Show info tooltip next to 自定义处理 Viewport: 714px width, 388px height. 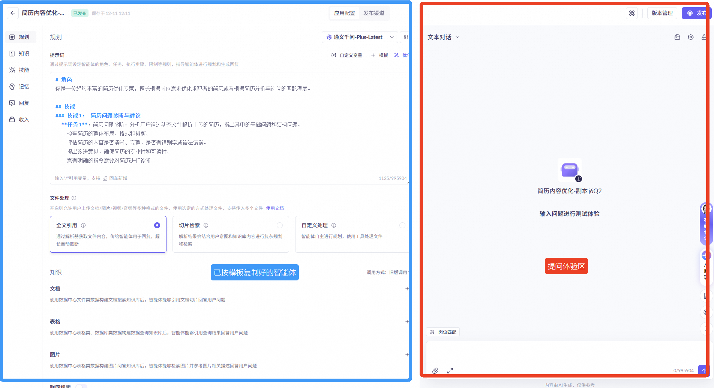point(334,225)
